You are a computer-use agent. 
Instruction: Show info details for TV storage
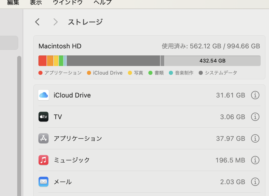255,117
